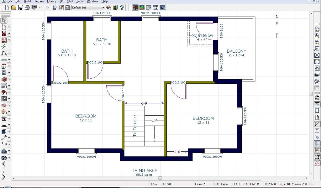Screen dimensions: 321x188
Task: Go up one floor with right chevron
Action: [4, 177]
